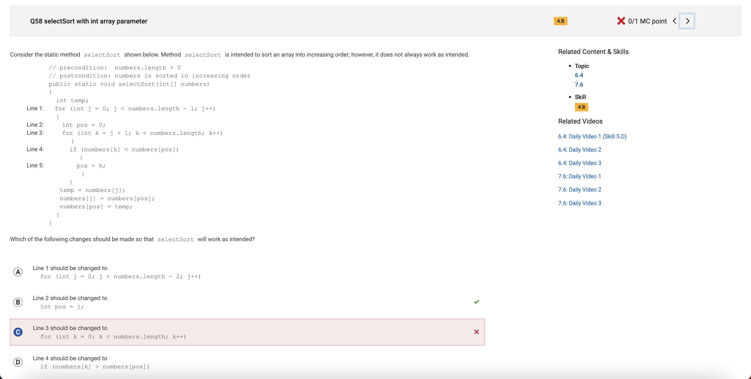This screenshot has height=379, width=751.
Task: Open 7.6: Daily Video 3 link
Action: 580,203
